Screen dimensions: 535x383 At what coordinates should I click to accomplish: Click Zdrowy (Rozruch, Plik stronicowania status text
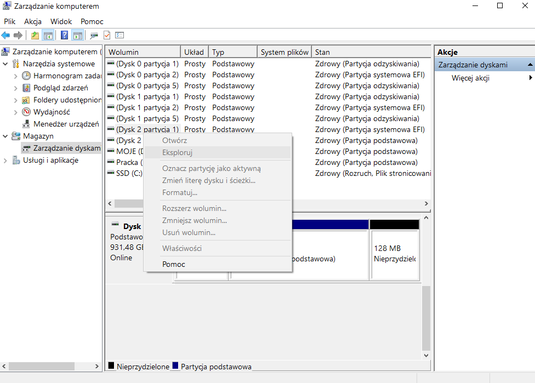pos(373,173)
